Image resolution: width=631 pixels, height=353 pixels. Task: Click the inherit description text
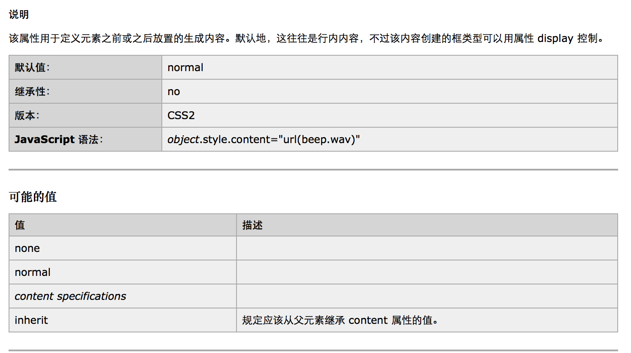tap(340, 320)
